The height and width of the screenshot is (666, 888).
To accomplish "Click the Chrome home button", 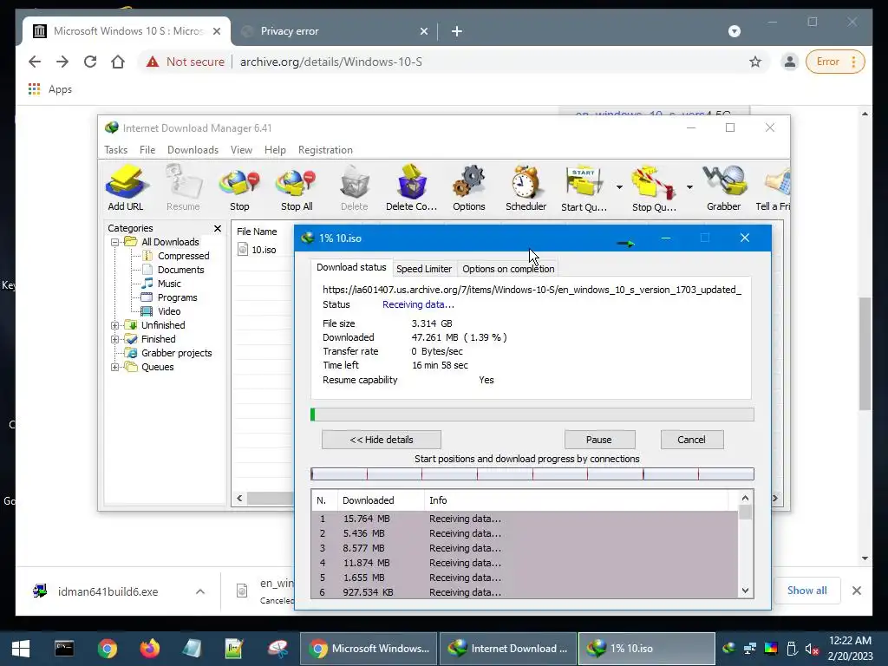I will pos(118,62).
